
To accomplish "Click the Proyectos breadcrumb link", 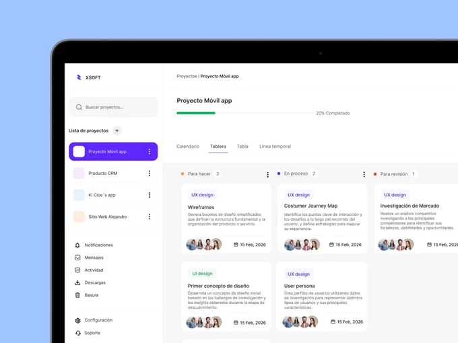I will coord(187,76).
